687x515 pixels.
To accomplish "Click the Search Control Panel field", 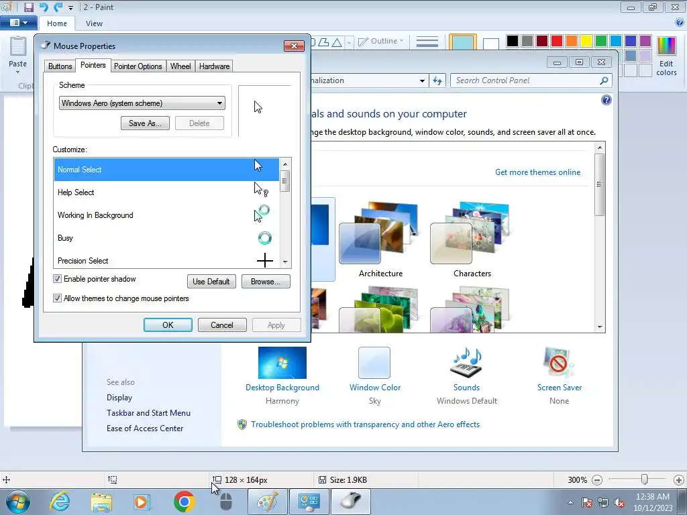I will tap(531, 80).
